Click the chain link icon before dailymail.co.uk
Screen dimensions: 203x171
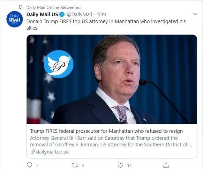(x=32, y=152)
